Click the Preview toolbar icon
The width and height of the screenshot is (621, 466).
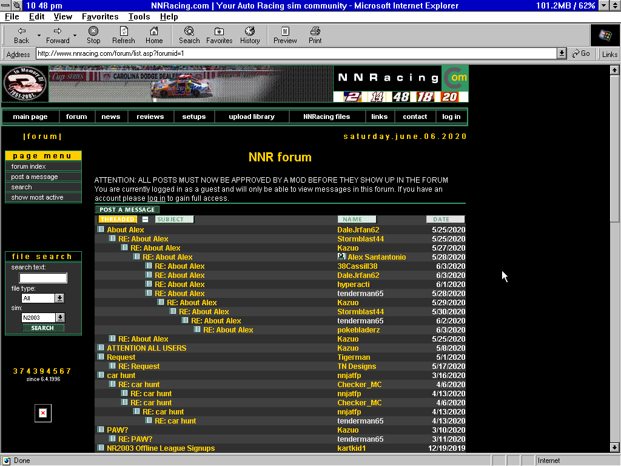pyautogui.click(x=285, y=35)
